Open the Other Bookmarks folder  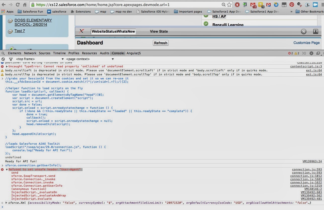[x=309, y=12]
